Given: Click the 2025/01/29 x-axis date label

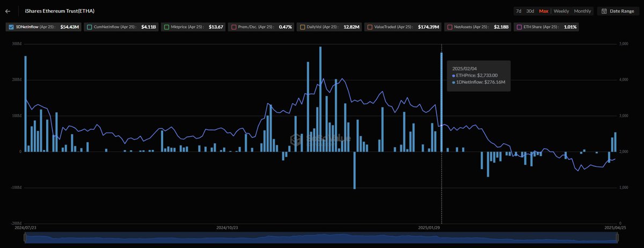Looking at the screenshot, I should click(428, 228).
